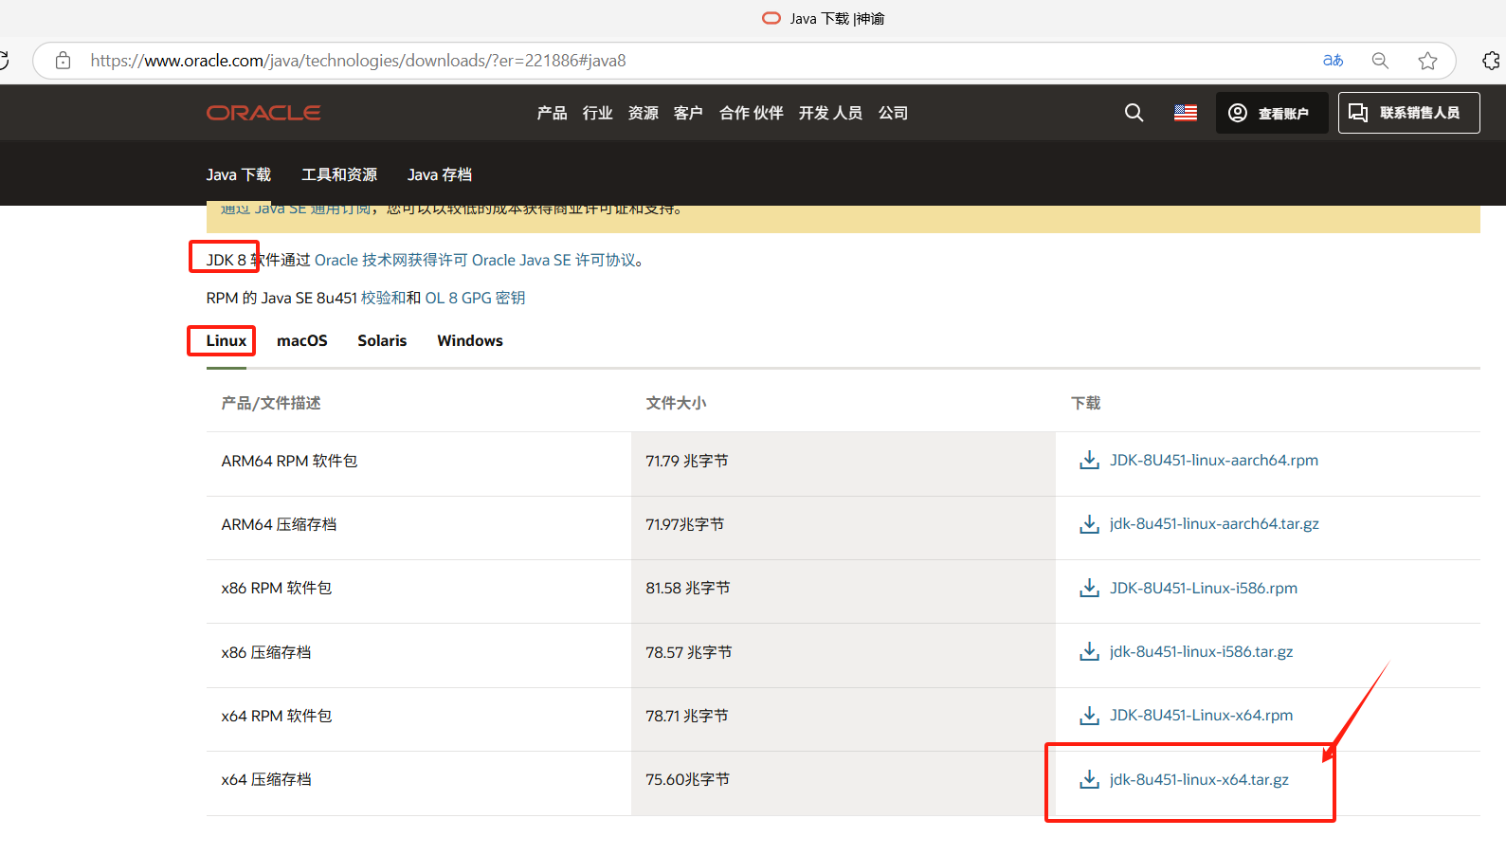Click the x86 RPM 软件包 row label
The width and height of the screenshot is (1506, 855).
(277, 589)
